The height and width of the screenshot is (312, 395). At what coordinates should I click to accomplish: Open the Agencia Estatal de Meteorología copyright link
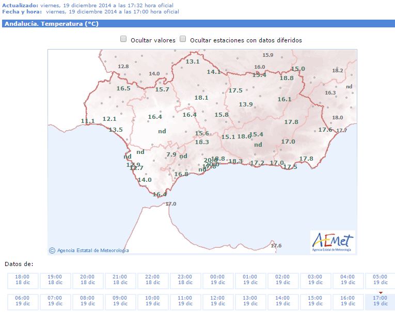(x=88, y=251)
